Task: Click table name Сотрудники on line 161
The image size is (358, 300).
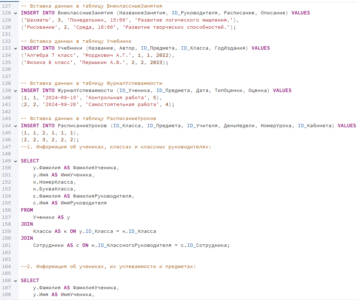Action: [x=49, y=245]
